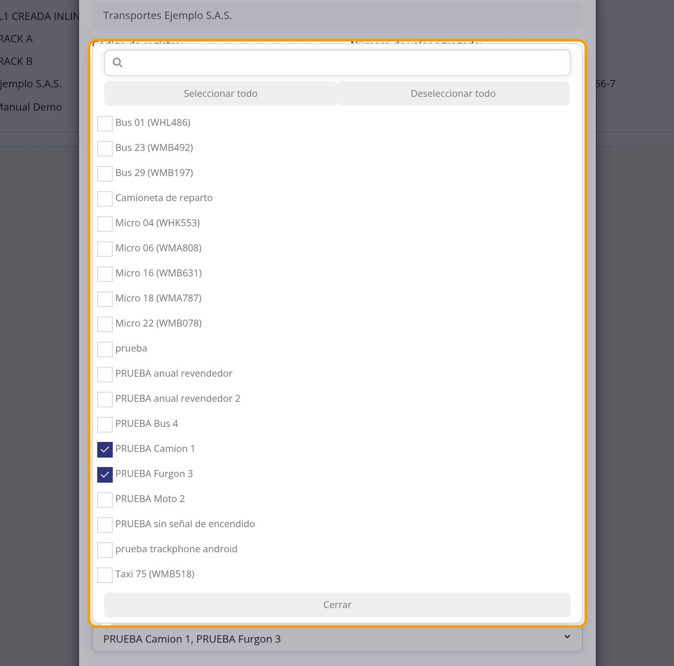Uncheck the PRUEBA Furgon 3 checkbox
The height and width of the screenshot is (666, 674).
[x=105, y=475]
